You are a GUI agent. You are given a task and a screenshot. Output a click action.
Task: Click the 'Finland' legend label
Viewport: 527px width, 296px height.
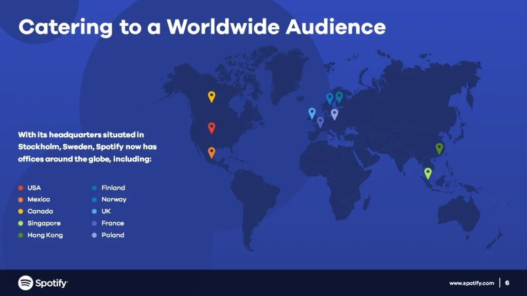pyautogui.click(x=113, y=188)
